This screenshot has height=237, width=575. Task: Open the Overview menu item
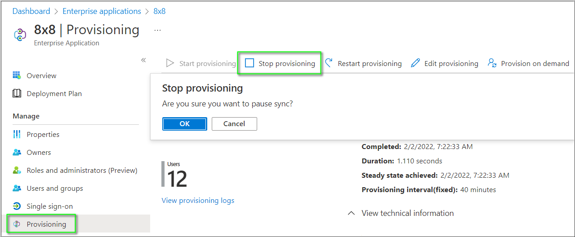point(42,75)
